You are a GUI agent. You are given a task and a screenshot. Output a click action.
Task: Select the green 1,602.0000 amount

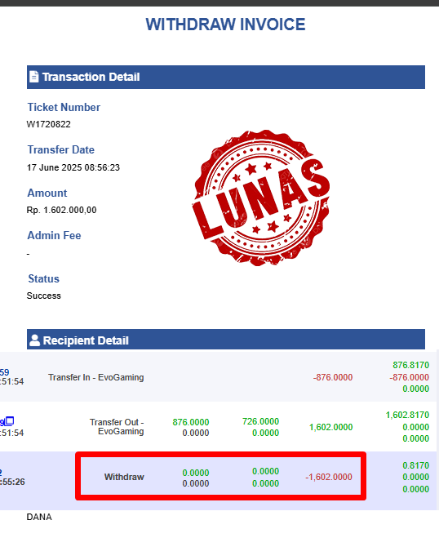click(331, 427)
